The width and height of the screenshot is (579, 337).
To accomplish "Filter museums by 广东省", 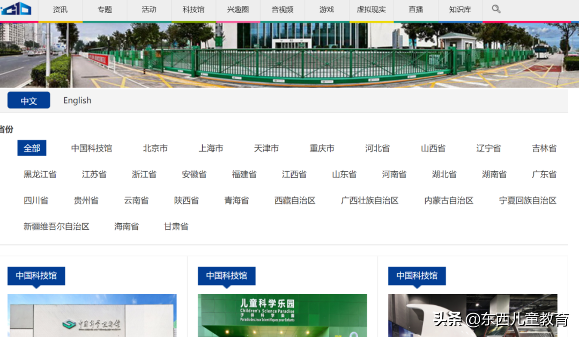I will click(545, 174).
